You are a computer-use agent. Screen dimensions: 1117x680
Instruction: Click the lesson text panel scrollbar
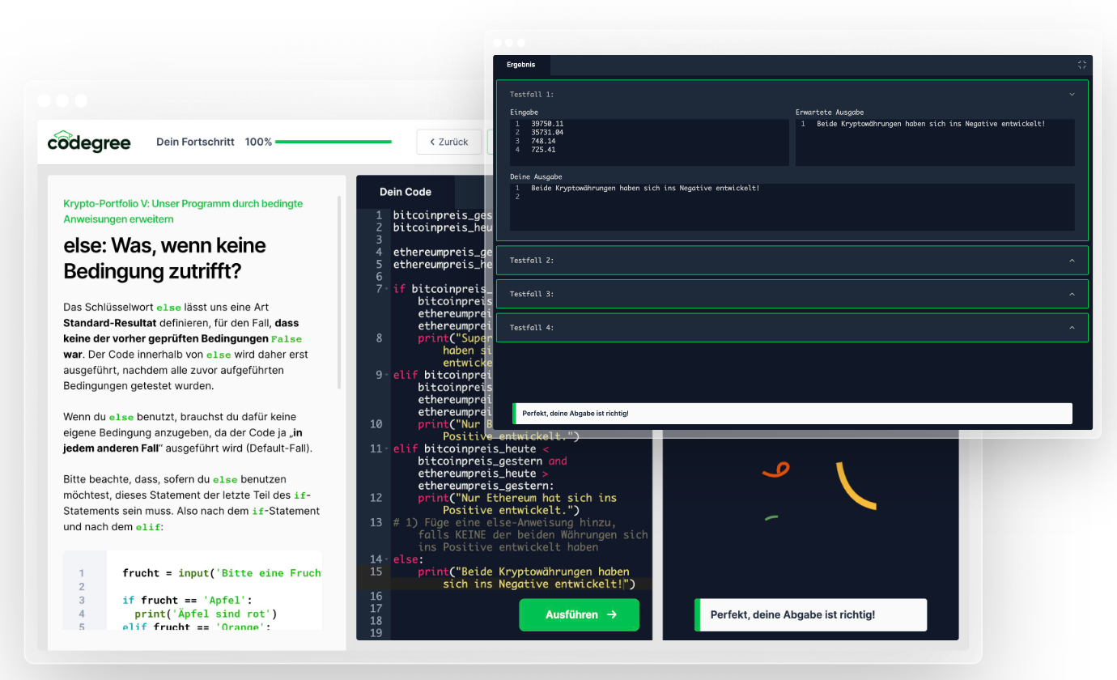click(x=339, y=291)
